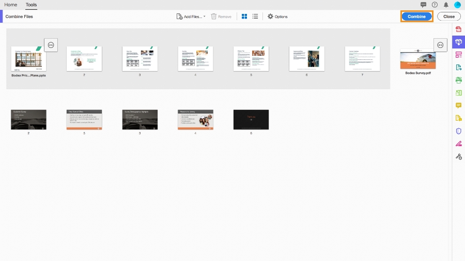Open the Export PDF tool icon
The image size is (465, 261).
tap(458, 67)
